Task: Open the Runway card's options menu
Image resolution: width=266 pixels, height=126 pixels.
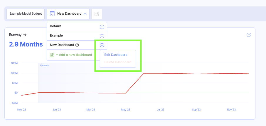Action: coord(249,35)
